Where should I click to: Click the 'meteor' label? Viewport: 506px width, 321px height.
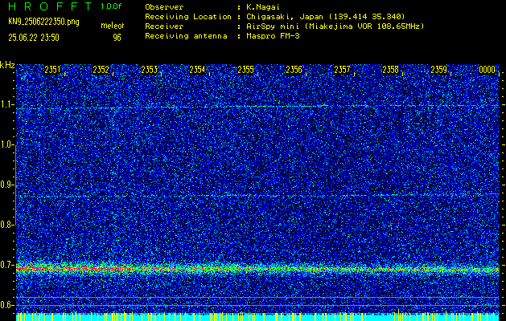pyautogui.click(x=113, y=26)
